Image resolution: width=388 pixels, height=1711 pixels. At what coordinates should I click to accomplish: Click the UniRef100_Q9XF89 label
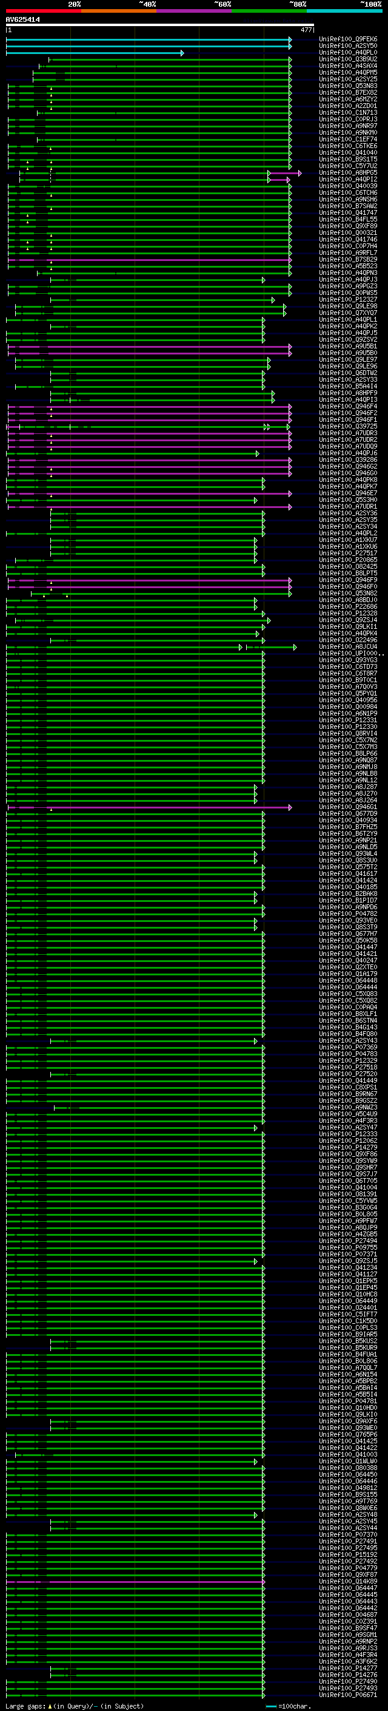coord(347,226)
